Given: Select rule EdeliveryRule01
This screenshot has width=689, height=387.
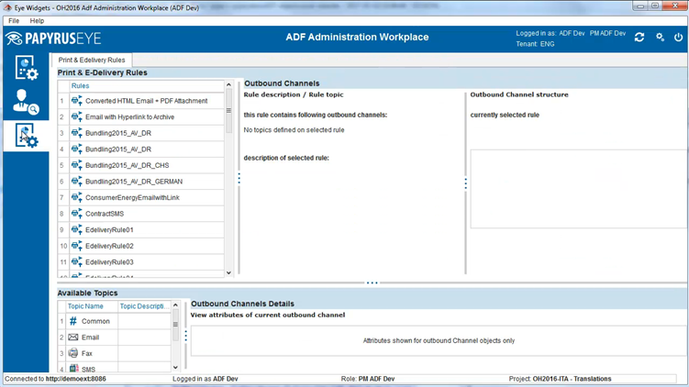Looking at the screenshot, I should pyautogui.click(x=109, y=230).
